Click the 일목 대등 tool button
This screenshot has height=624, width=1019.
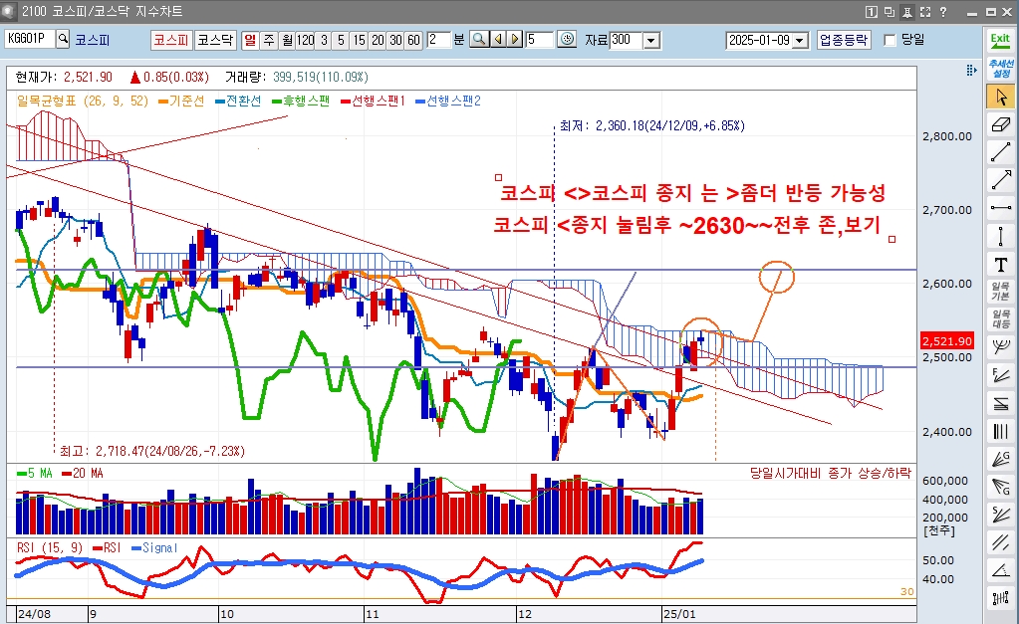coord(1000,318)
